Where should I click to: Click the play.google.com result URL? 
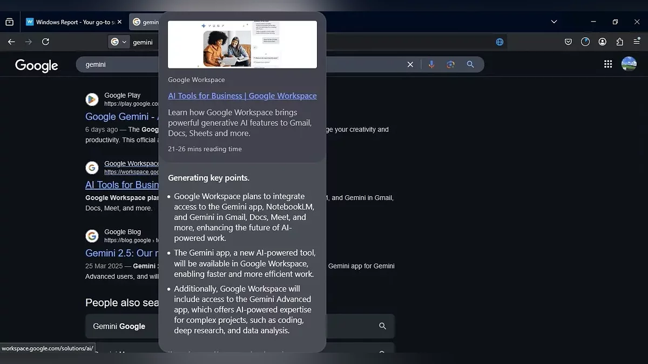coord(131,104)
